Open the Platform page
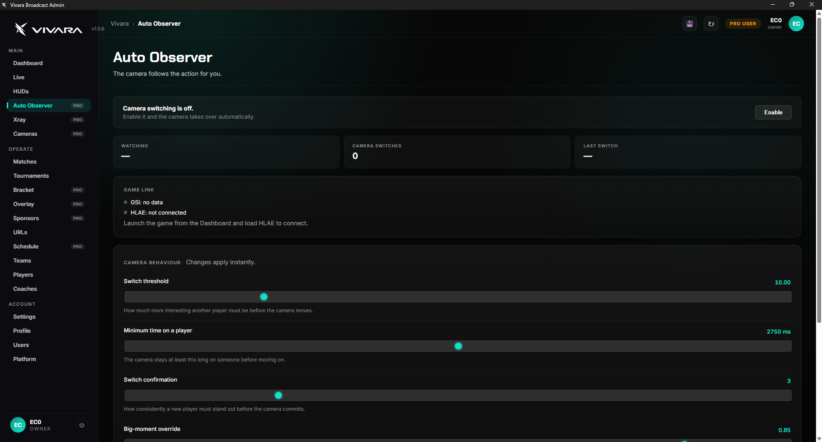This screenshot has height=442, width=822. click(49, 359)
